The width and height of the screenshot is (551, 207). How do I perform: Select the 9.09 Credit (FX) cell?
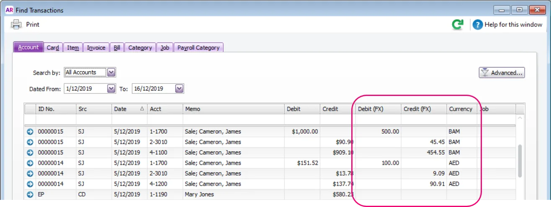[424, 173]
